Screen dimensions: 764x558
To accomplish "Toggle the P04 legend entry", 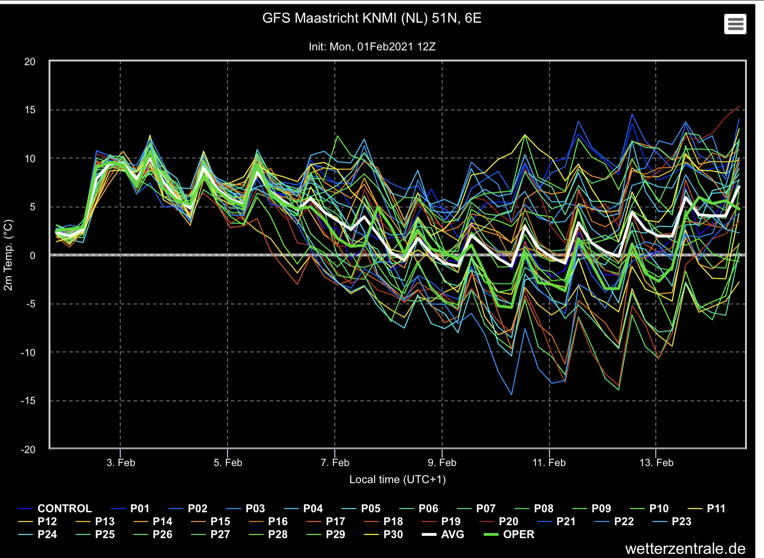I will pos(303,509).
